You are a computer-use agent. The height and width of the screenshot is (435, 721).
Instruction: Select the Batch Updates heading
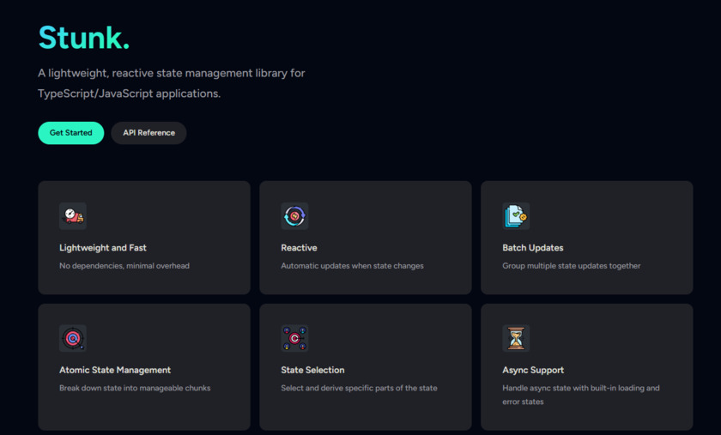click(x=533, y=248)
